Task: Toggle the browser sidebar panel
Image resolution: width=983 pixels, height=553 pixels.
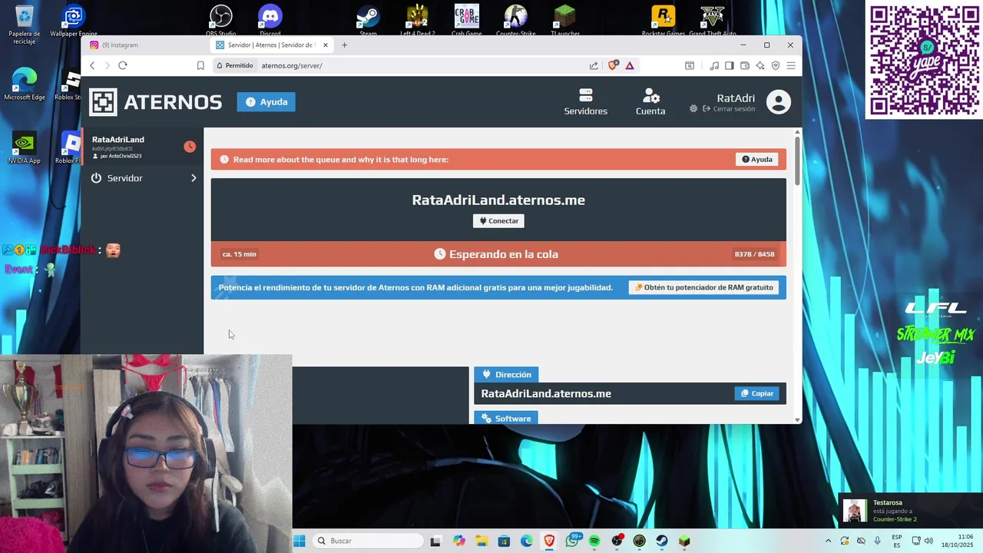Action: (730, 65)
